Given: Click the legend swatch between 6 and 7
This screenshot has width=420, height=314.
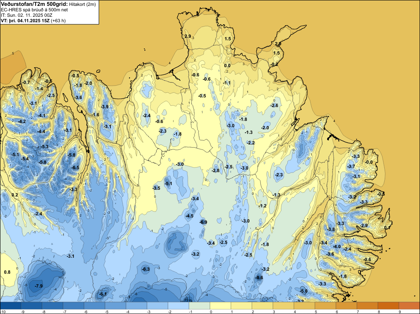Looking at the screenshot, I should point(346,306).
